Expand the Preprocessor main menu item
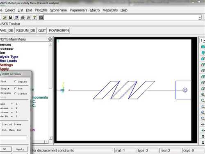This screenshot has height=154, width=205. (x=7, y=49)
